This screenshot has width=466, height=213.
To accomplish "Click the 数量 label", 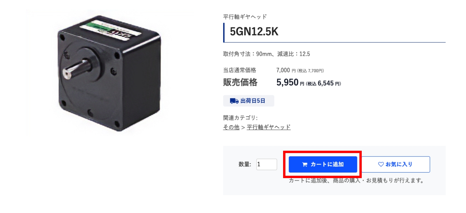I will (x=245, y=164).
